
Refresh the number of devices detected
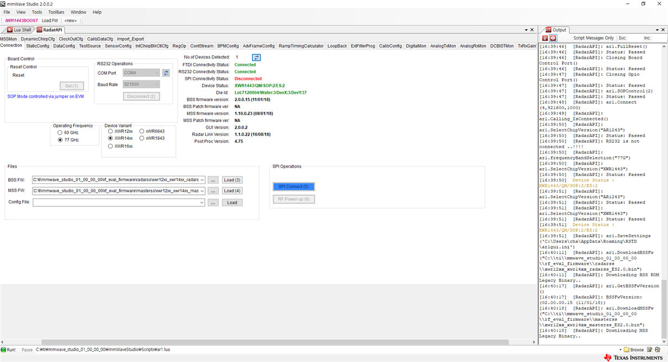coord(256,57)
